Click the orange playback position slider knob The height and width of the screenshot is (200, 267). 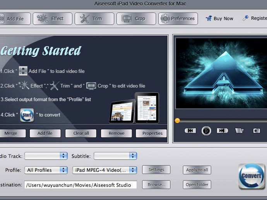pyautogui.click(x=177, y=120)
